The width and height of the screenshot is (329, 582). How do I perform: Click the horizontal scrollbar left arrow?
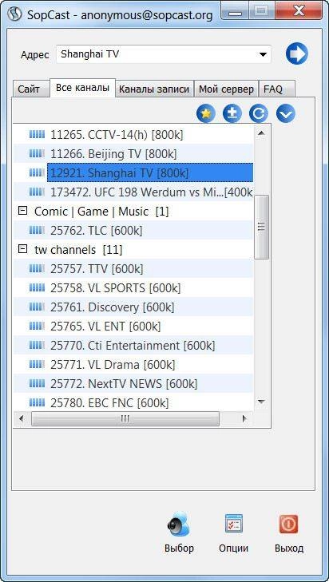[22, 418]
